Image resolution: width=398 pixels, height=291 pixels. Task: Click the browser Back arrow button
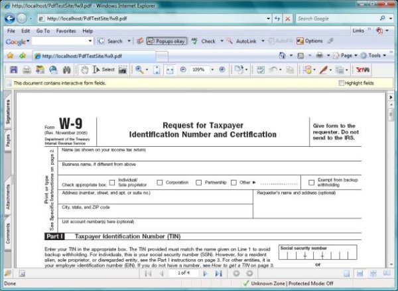pyautogui.click(x=9, y=19)
